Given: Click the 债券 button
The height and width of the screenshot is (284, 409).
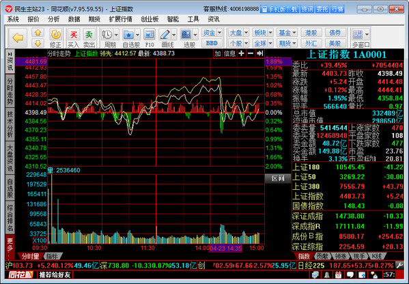Looking at the screenshot, I should [x=335, y=33].
